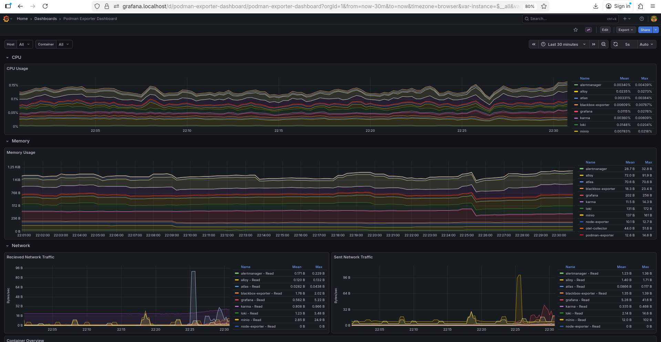Open the help question mark icon
This screenshot has width=661, height=342.
(642, 19)
